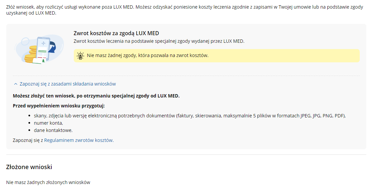Click subtitle 'Zwrot kosztów leczenia na podstawie'
This screenshot has width=368, height=187.
[159, 41]
